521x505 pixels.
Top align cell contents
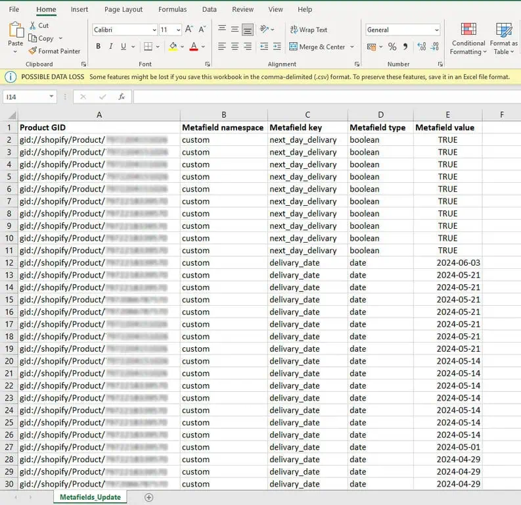(222, 28)
